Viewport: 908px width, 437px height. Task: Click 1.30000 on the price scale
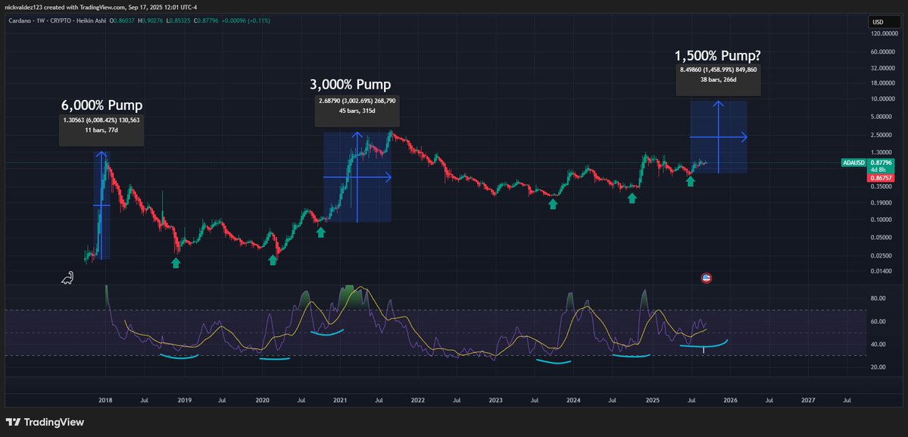coord(883,152)
